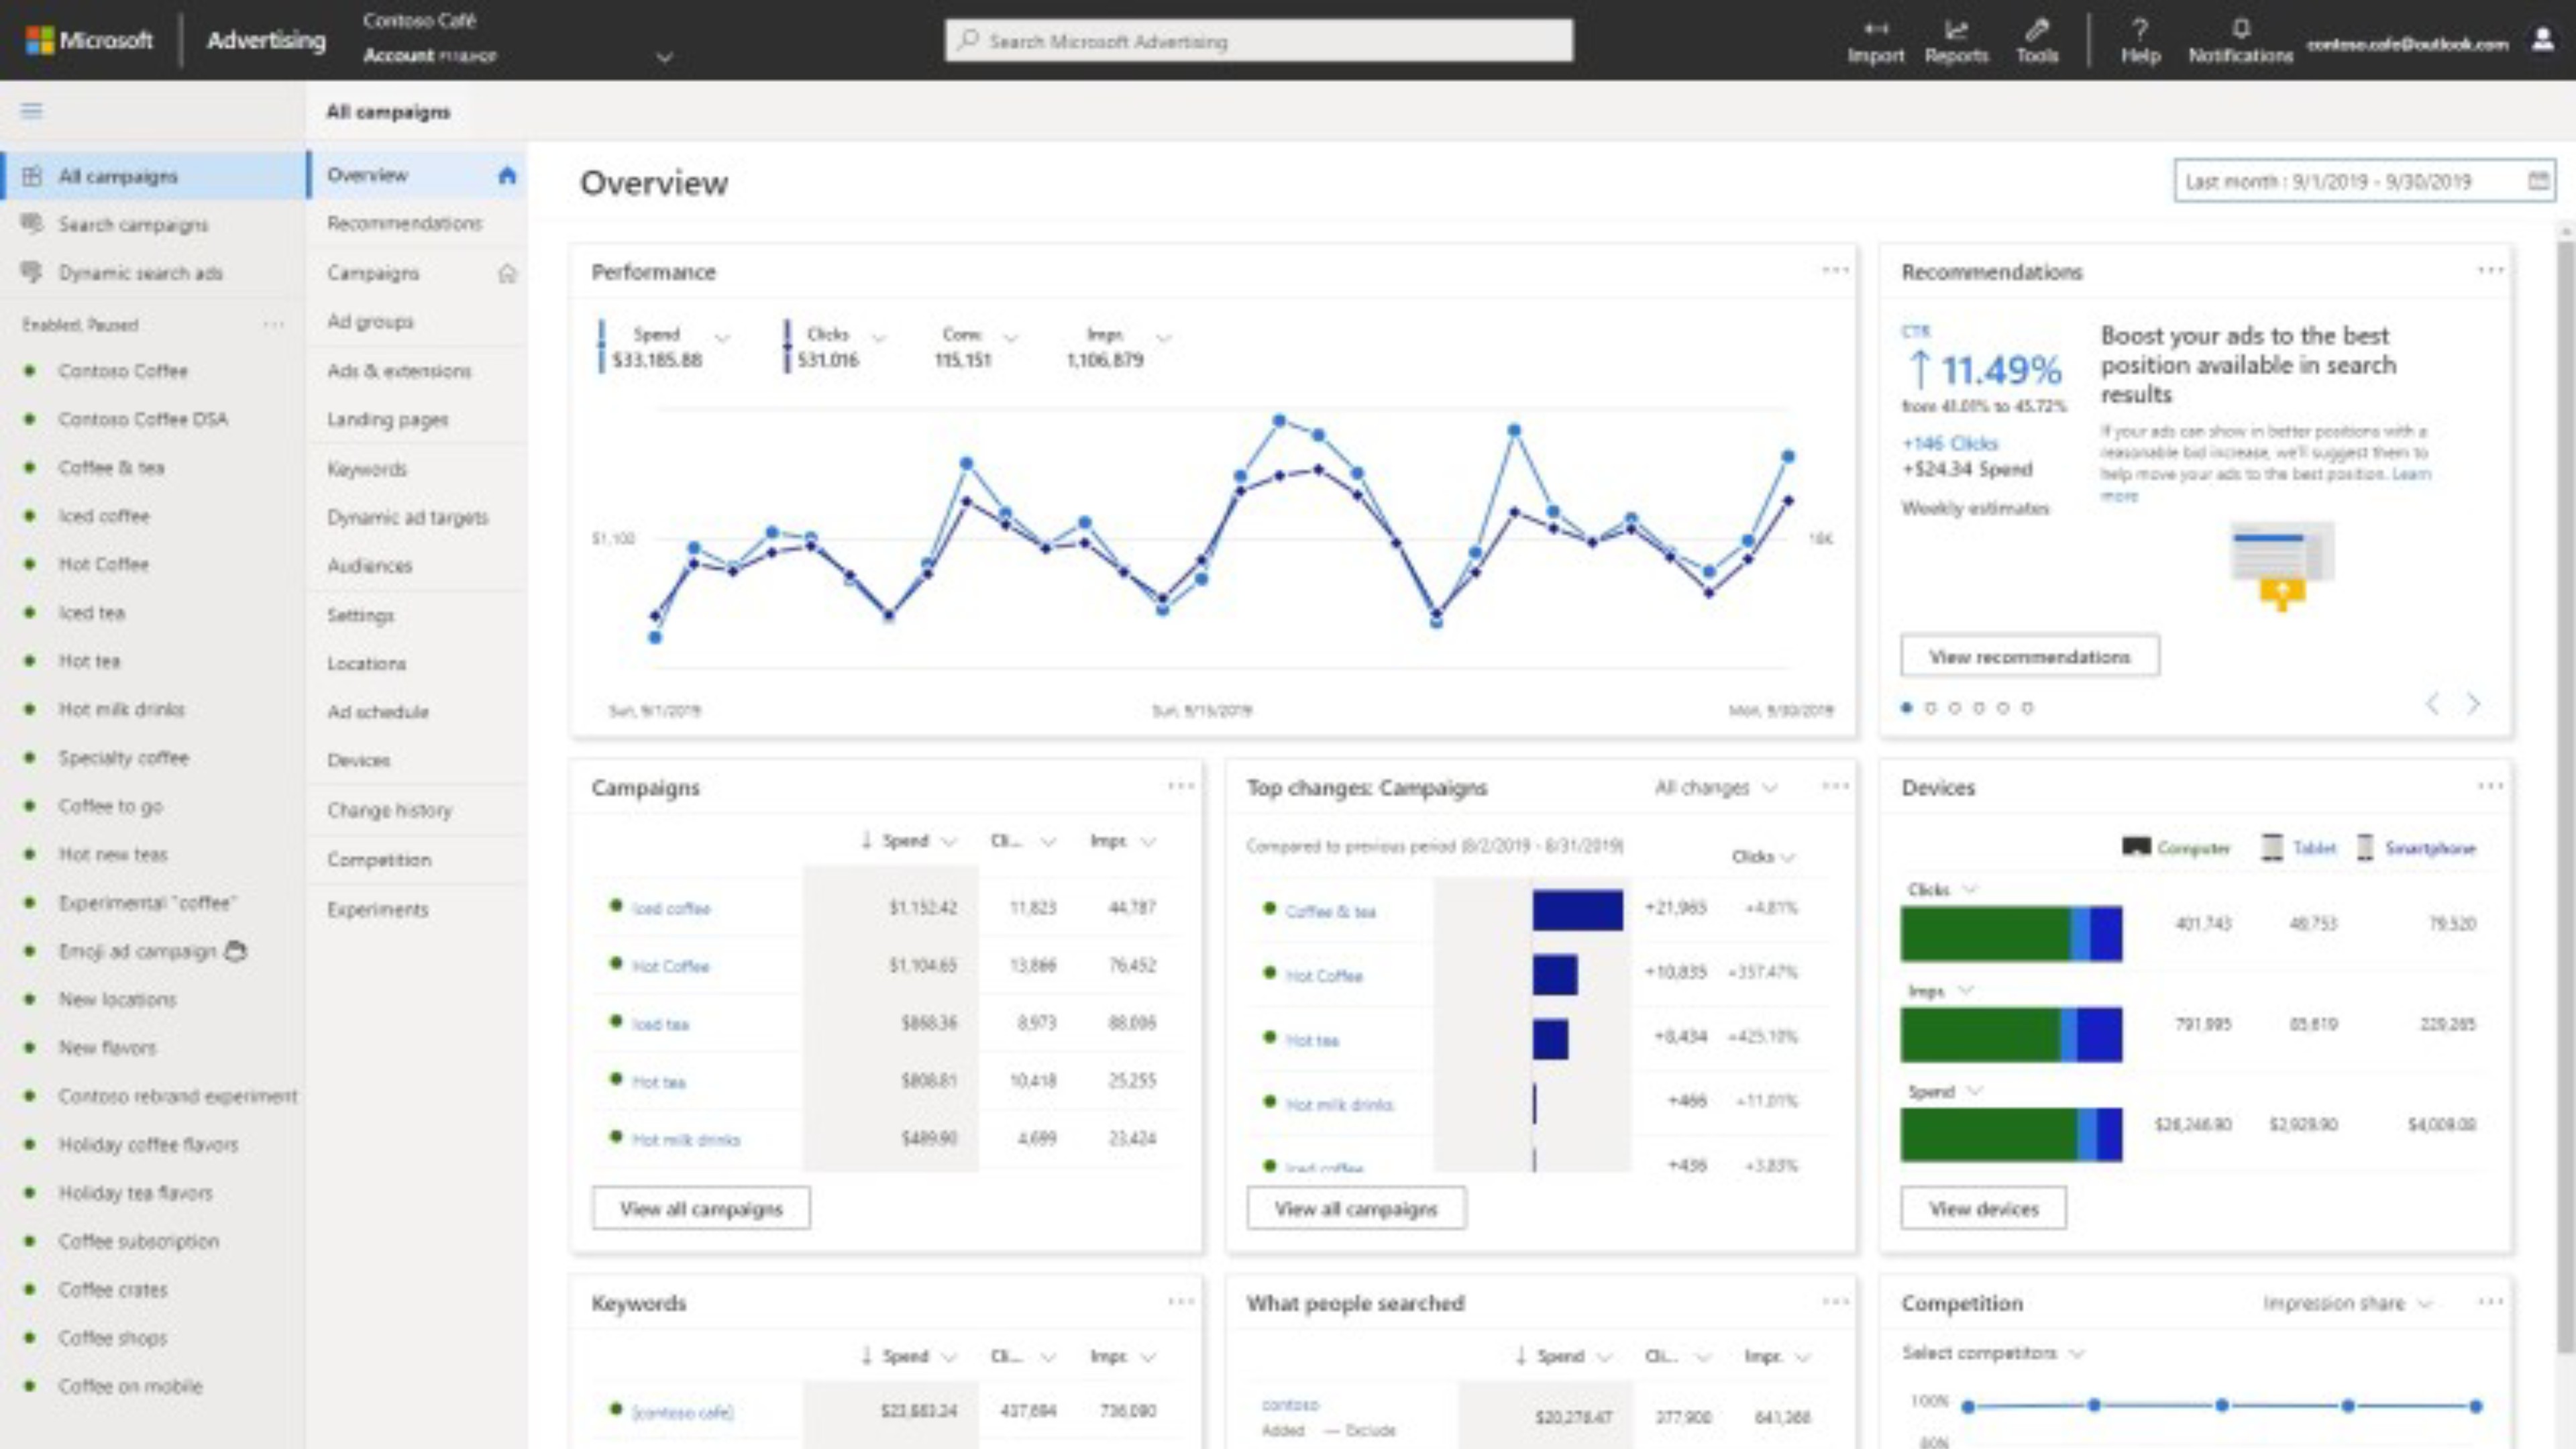Click the View recommendations button
Image resolution: width=2576 pixels, height=1449 pixels.
[2029, 657]
